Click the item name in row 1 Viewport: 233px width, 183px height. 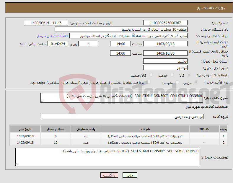click(145, 136)
